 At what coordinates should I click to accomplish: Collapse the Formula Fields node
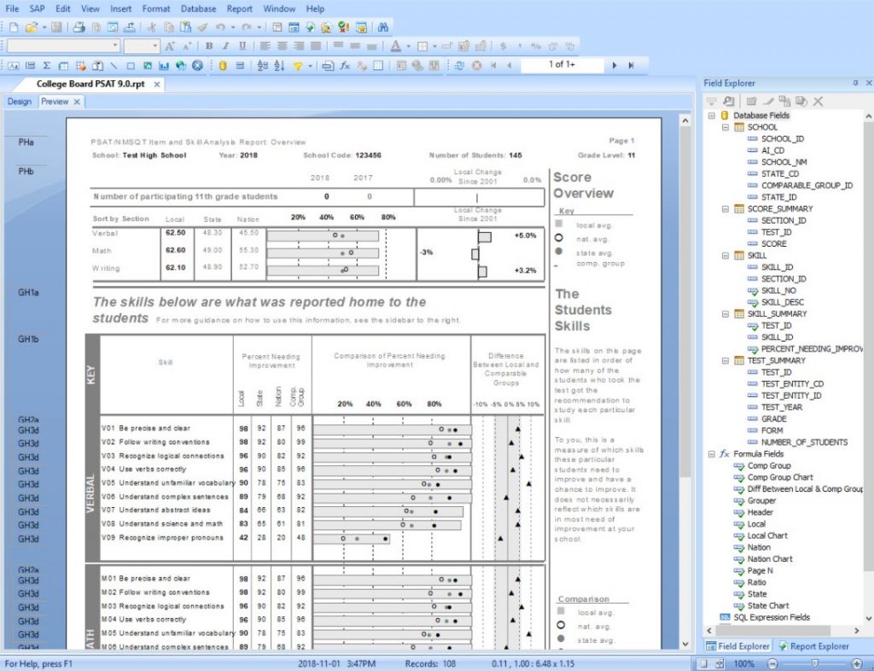711,454
